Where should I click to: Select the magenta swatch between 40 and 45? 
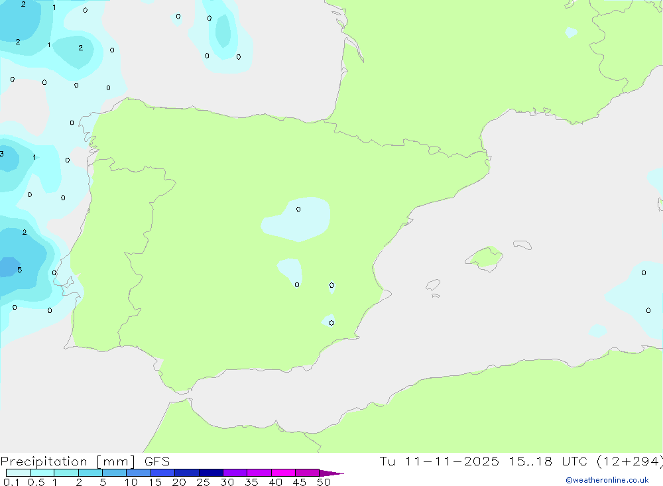coord(283,473)
